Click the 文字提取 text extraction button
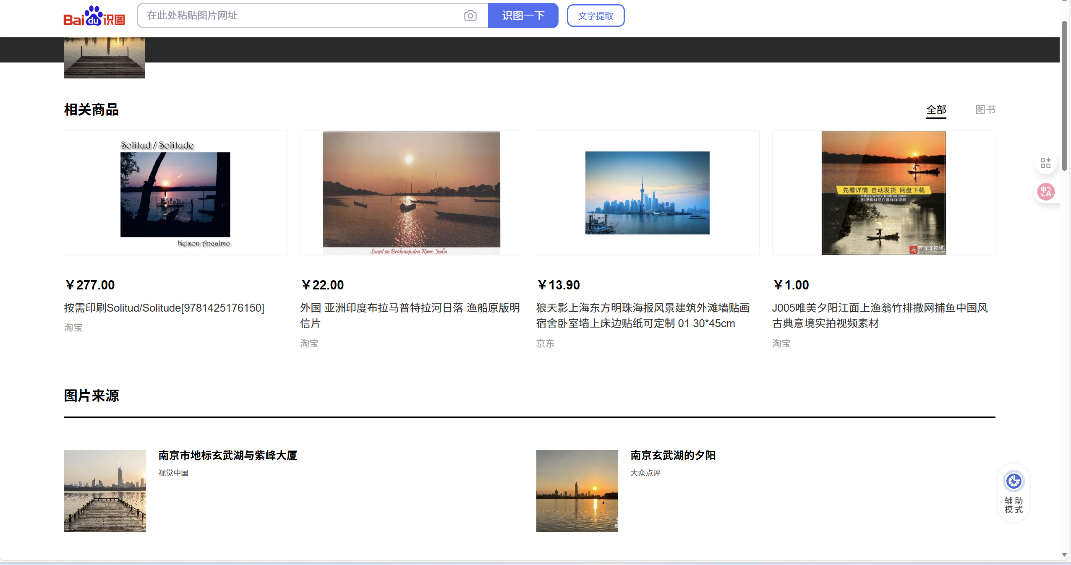 coord(596,16)
